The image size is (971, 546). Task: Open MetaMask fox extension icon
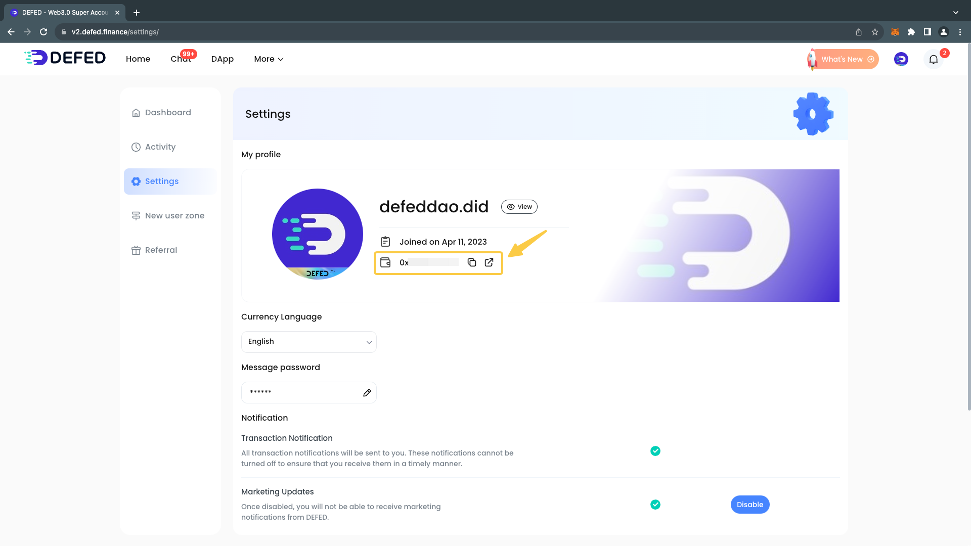point(895,32)
